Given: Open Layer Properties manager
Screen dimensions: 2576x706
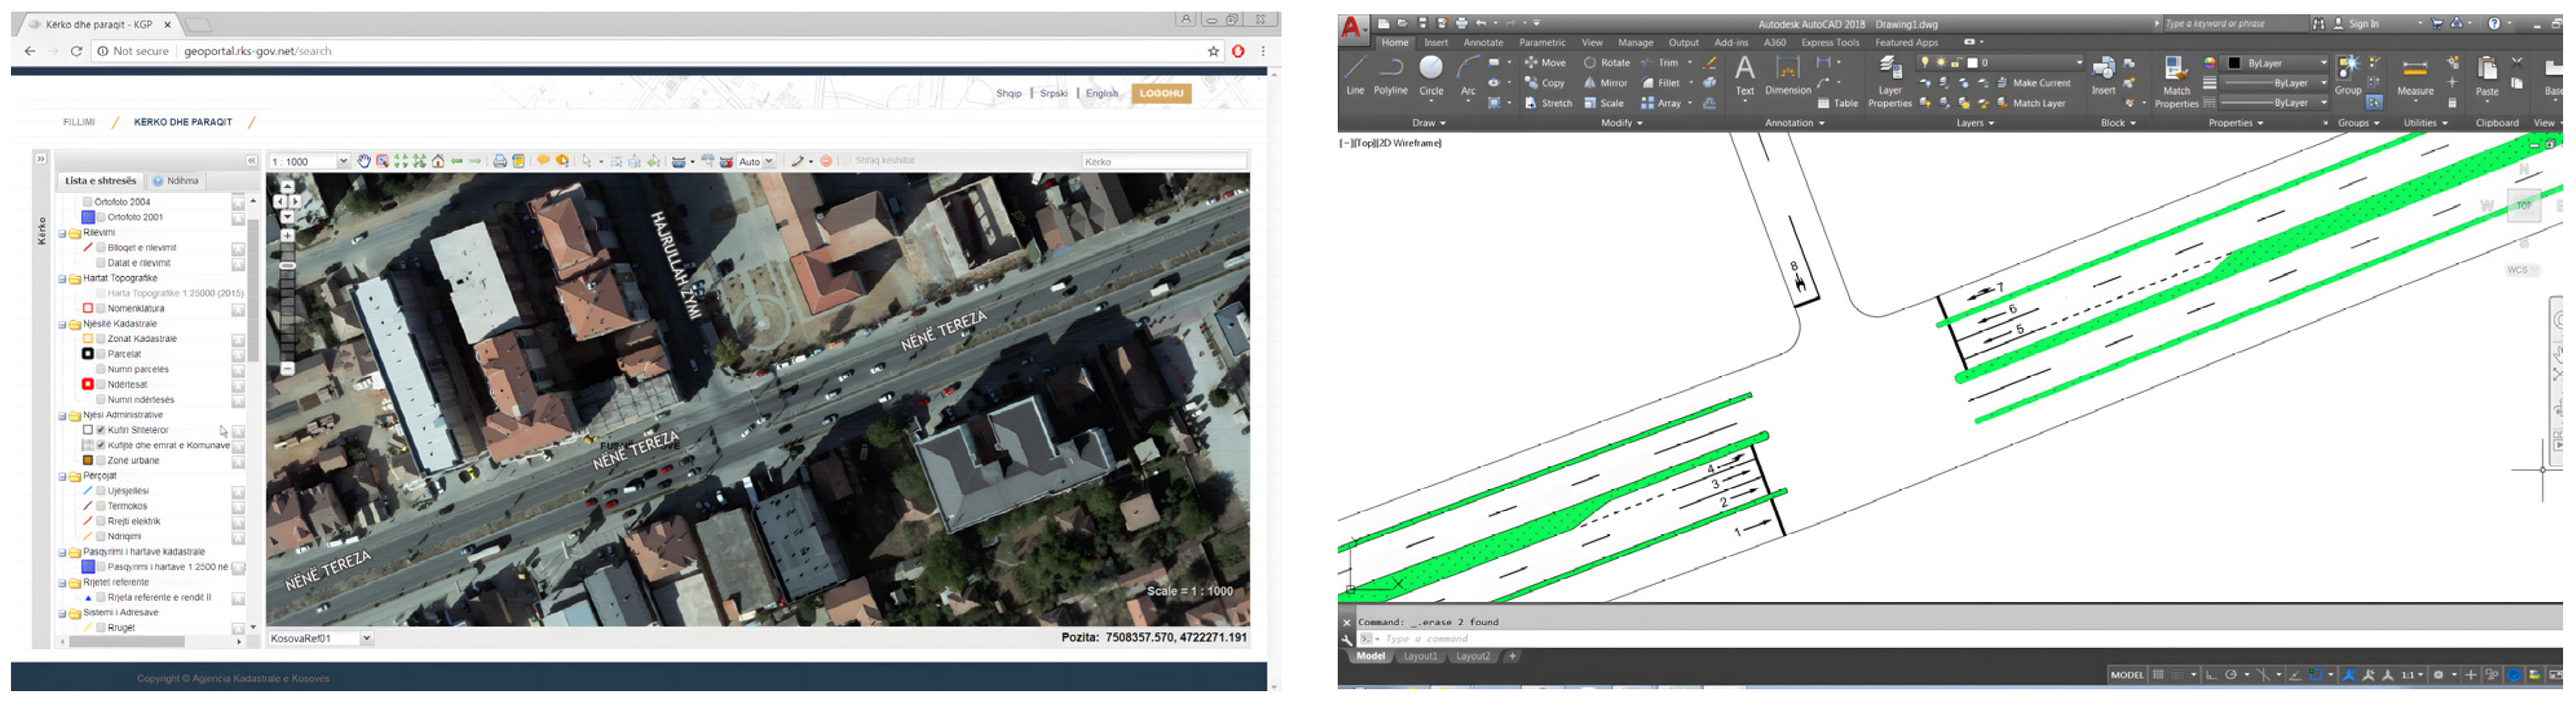Looking at the screenshot, I should click(1889, 82).
